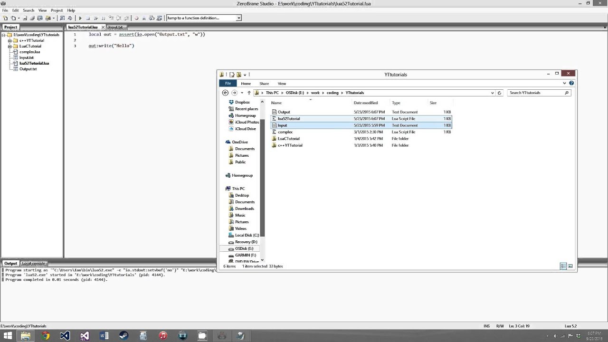This screenshot has width=608, height=342.
Task: Toggle the breakpoint with the red dot icon
Action: [x=136, y=18]
